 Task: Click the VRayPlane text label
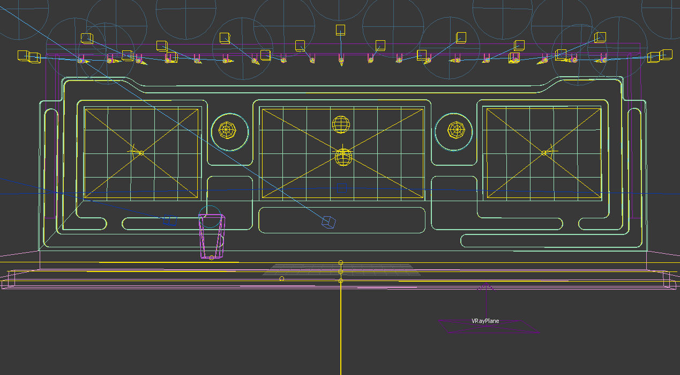485,321
